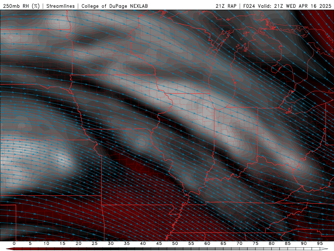Click 'College of DuPage NEXLAB' header text
Viewport: 334px width, 251px height.
coord(114,6)
